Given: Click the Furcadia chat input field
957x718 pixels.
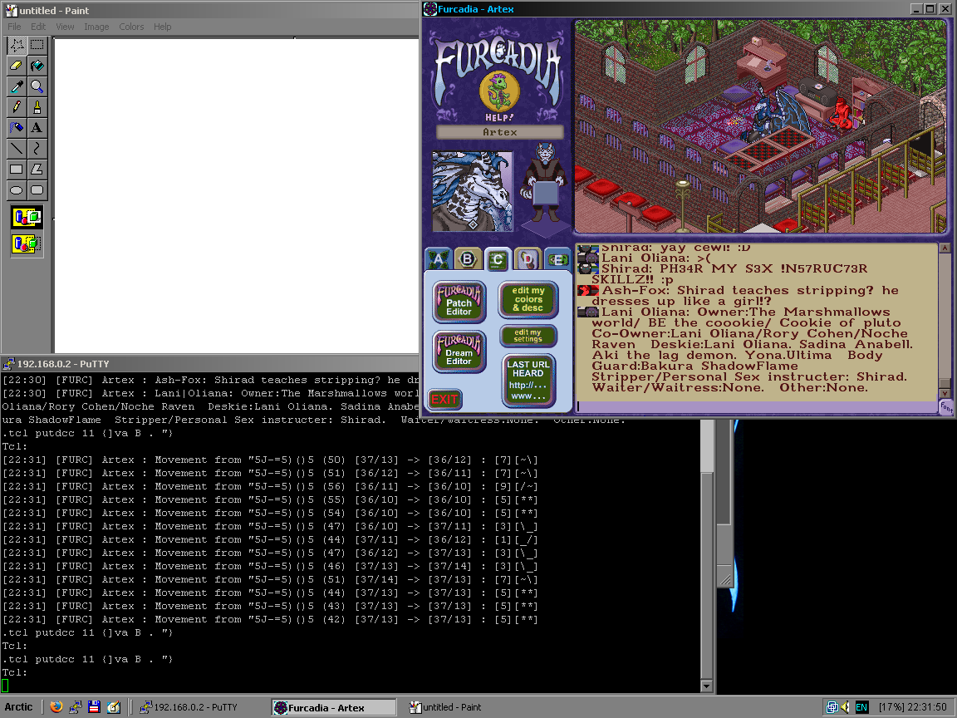Looking at the screenshot, I should pos(757,406).
